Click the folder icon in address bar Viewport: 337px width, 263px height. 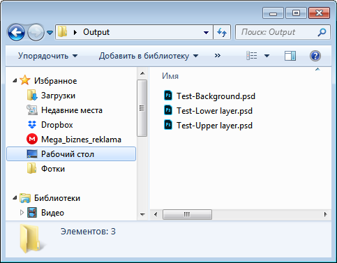coord(62,31)
